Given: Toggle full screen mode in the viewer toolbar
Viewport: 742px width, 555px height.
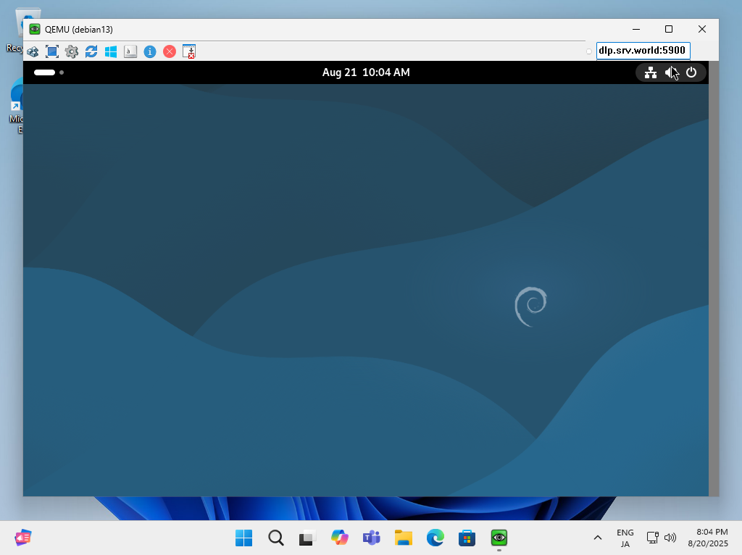Looking at the screenshot, I should tap(52, 51).
